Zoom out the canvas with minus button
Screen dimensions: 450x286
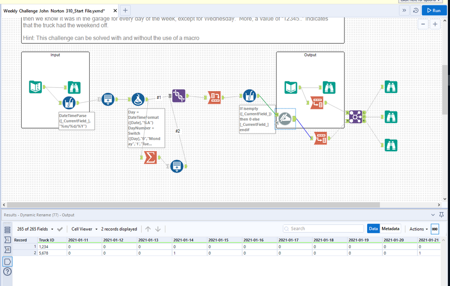click(x=423, y=24)
